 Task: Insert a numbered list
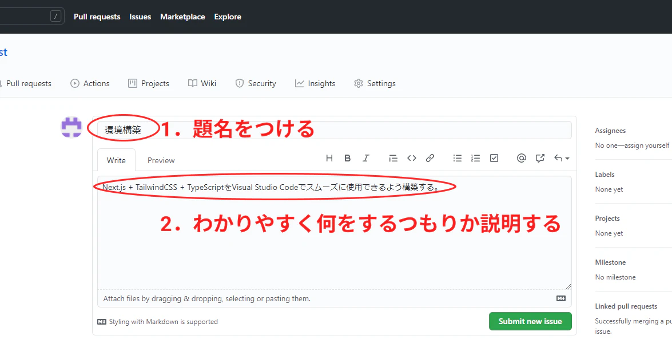click(x=475, y=158)
